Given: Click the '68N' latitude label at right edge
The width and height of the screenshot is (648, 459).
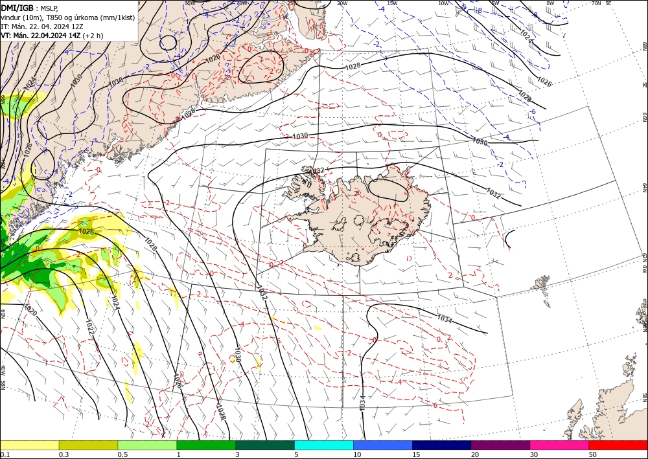Looking at the screenshot, I should [644, 46].
